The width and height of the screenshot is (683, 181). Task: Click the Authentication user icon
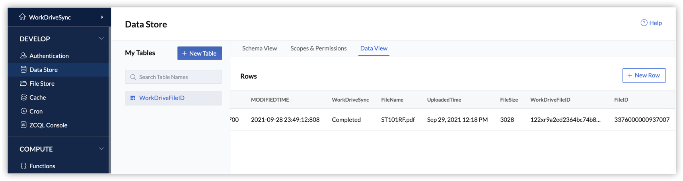click(23, 56)
